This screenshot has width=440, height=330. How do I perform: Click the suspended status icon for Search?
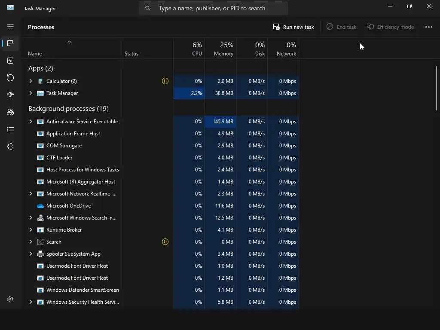click(165, 242)
